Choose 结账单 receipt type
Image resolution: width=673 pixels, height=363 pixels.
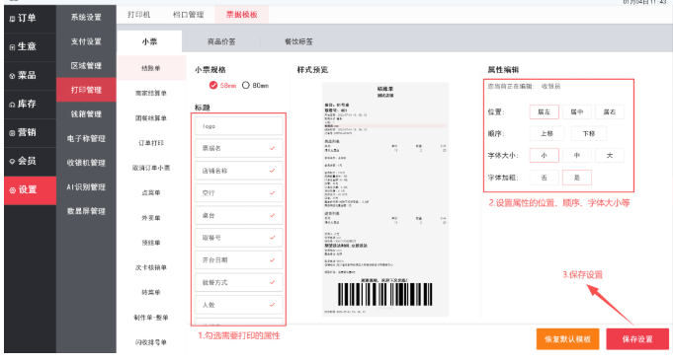pyautogui.click(x=151, y=68)
